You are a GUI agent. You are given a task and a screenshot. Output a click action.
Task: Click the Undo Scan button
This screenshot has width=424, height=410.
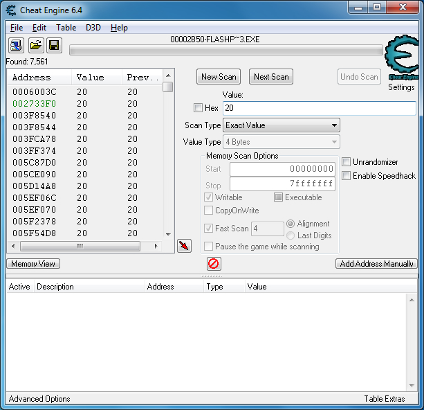359,77
